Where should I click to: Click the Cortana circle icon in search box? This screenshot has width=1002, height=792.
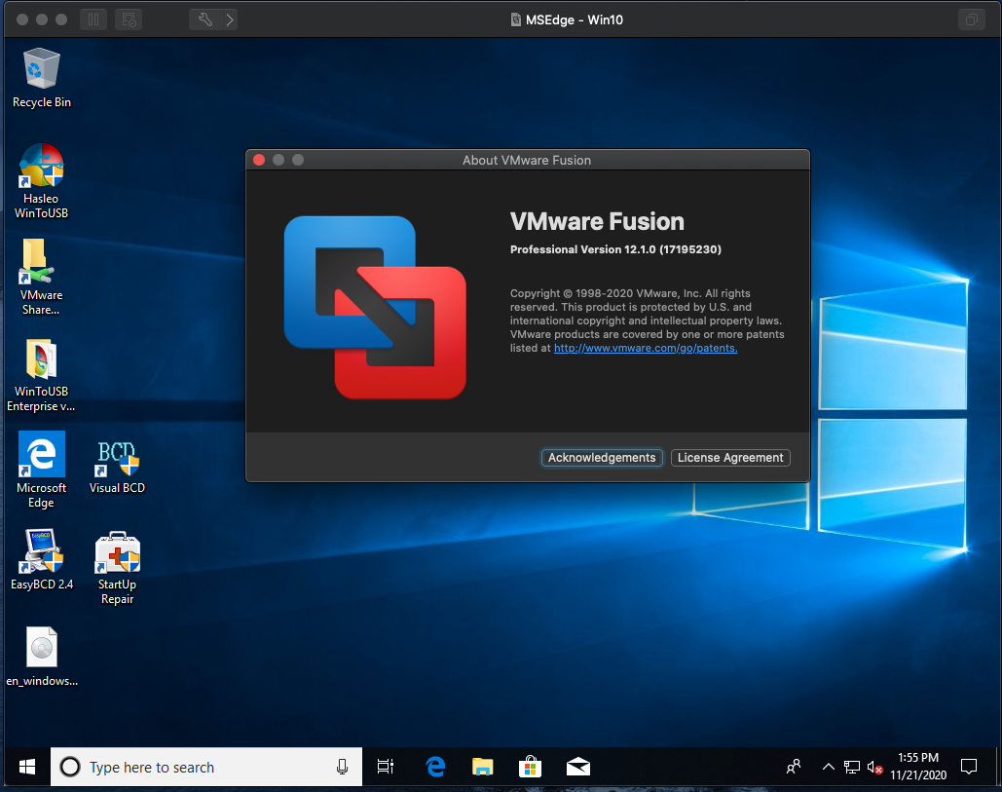pyautogui.click(x=70, y=767)
